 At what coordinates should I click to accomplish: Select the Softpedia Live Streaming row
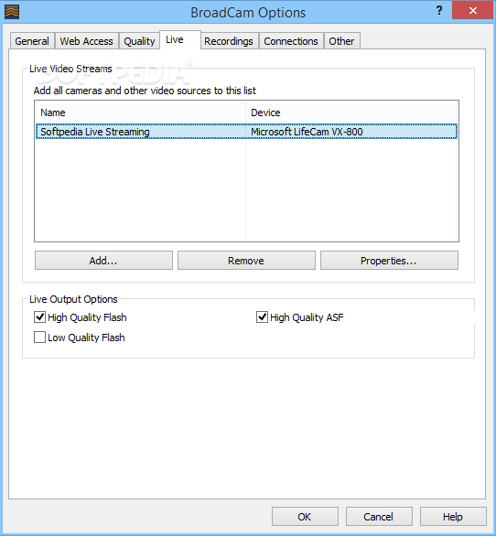pos(246,132)
